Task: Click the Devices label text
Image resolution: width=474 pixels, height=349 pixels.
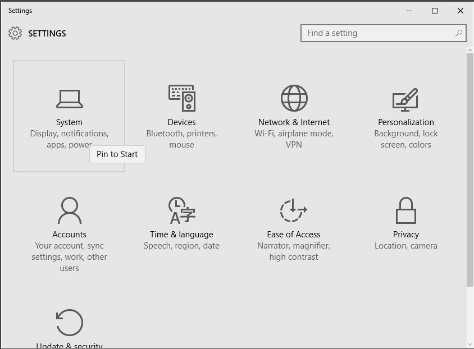Action: [x=181, y=122]
